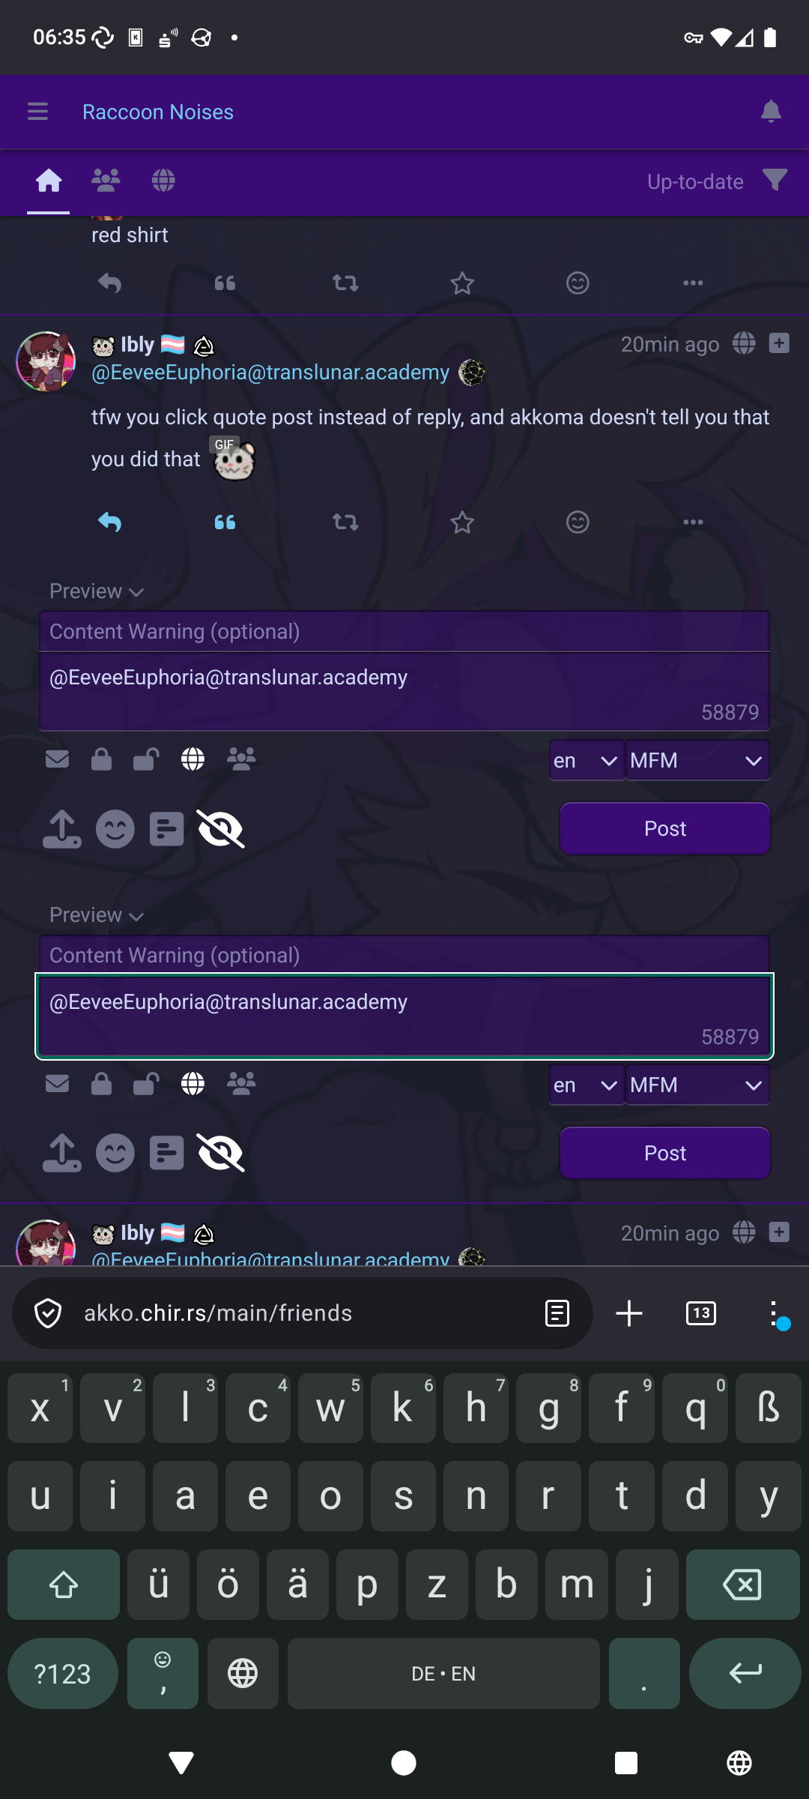Add emoji reaction to Ibly's post
The width and height of the screenshot is (809, 1799).
coord(578,522)
